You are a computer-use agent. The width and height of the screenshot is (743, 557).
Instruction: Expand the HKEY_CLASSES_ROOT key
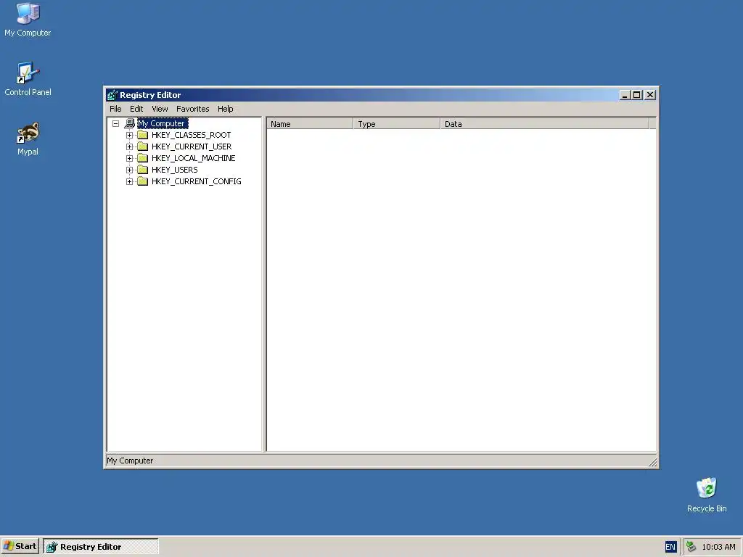point(129,135)
